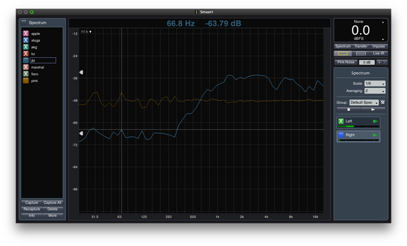
Task: Click the Capture All button
Action: coord(52,202)
